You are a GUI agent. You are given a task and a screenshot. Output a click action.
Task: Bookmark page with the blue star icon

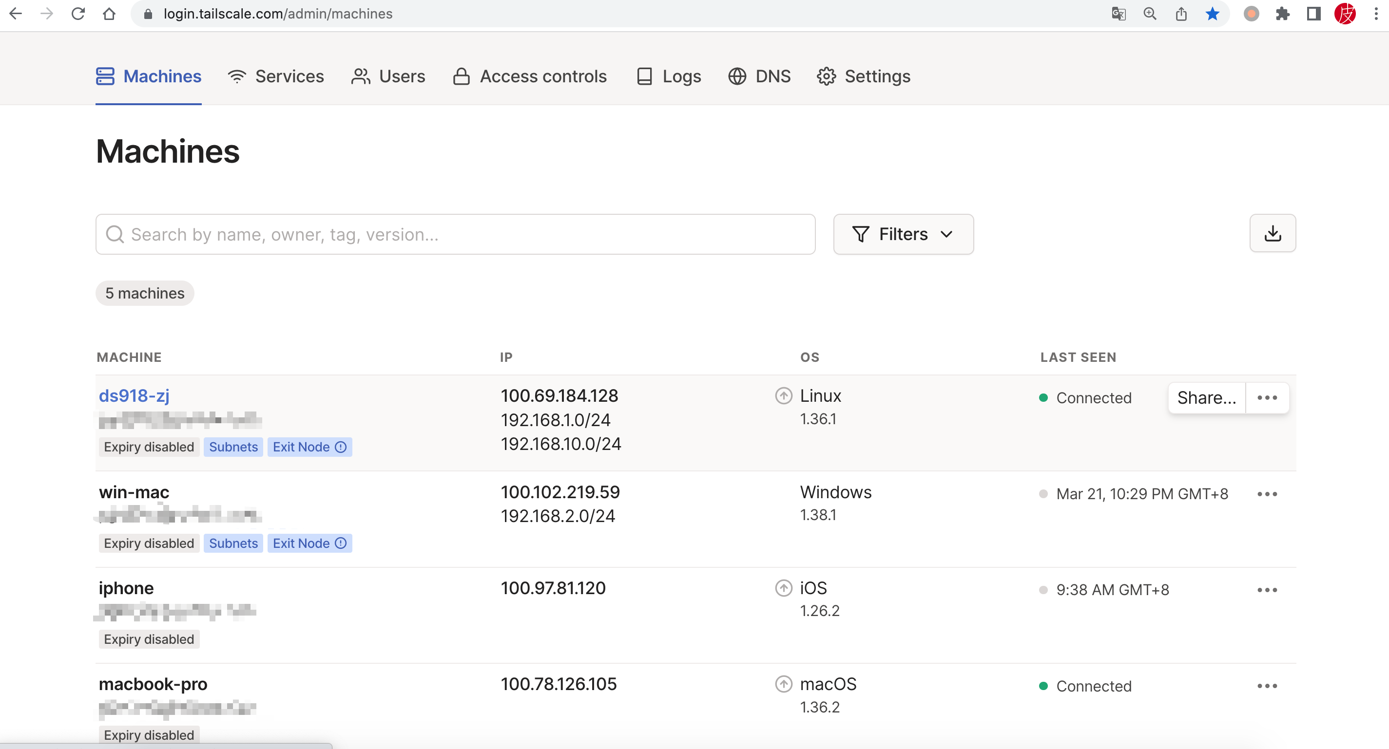[x=1212, y=14]
